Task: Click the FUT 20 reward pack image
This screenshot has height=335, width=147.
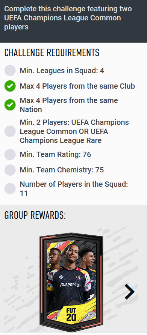Action: coord(71,283)
